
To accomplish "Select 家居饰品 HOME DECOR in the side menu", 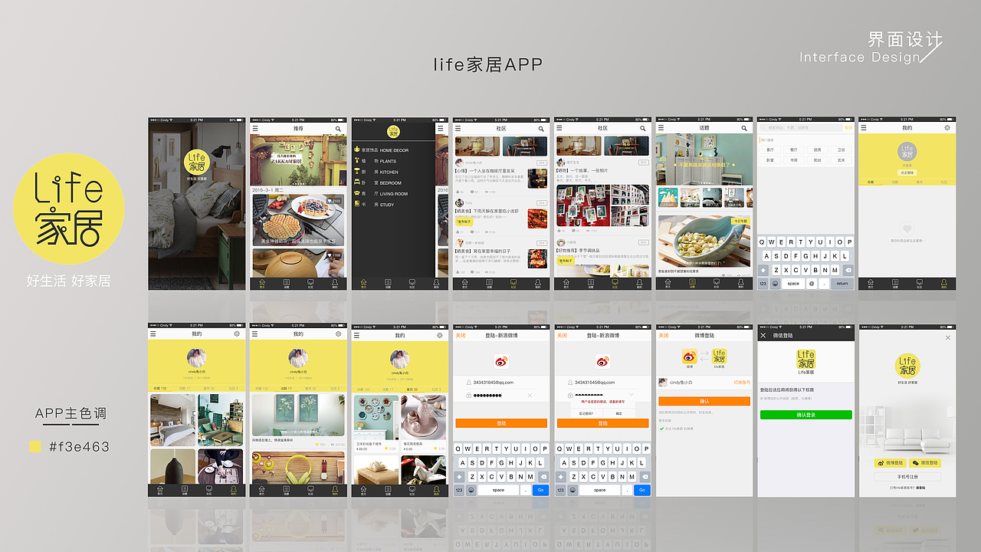I will tap(385, 150).
